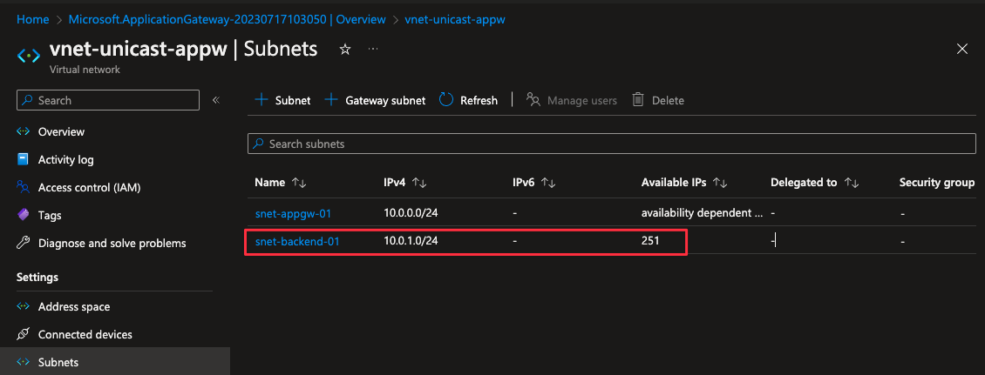Open Activity log in the sidebar

tap(65, 159)
